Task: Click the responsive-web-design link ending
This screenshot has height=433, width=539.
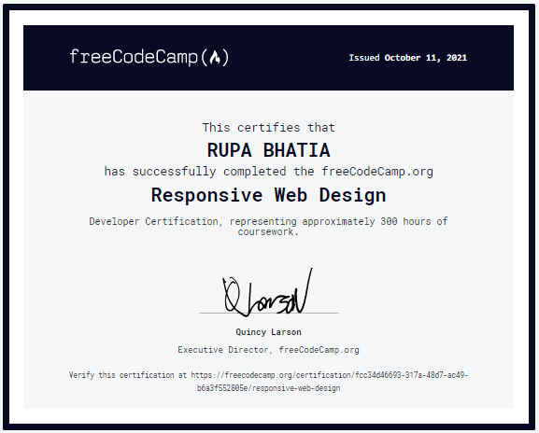Action: click(296, 388)
